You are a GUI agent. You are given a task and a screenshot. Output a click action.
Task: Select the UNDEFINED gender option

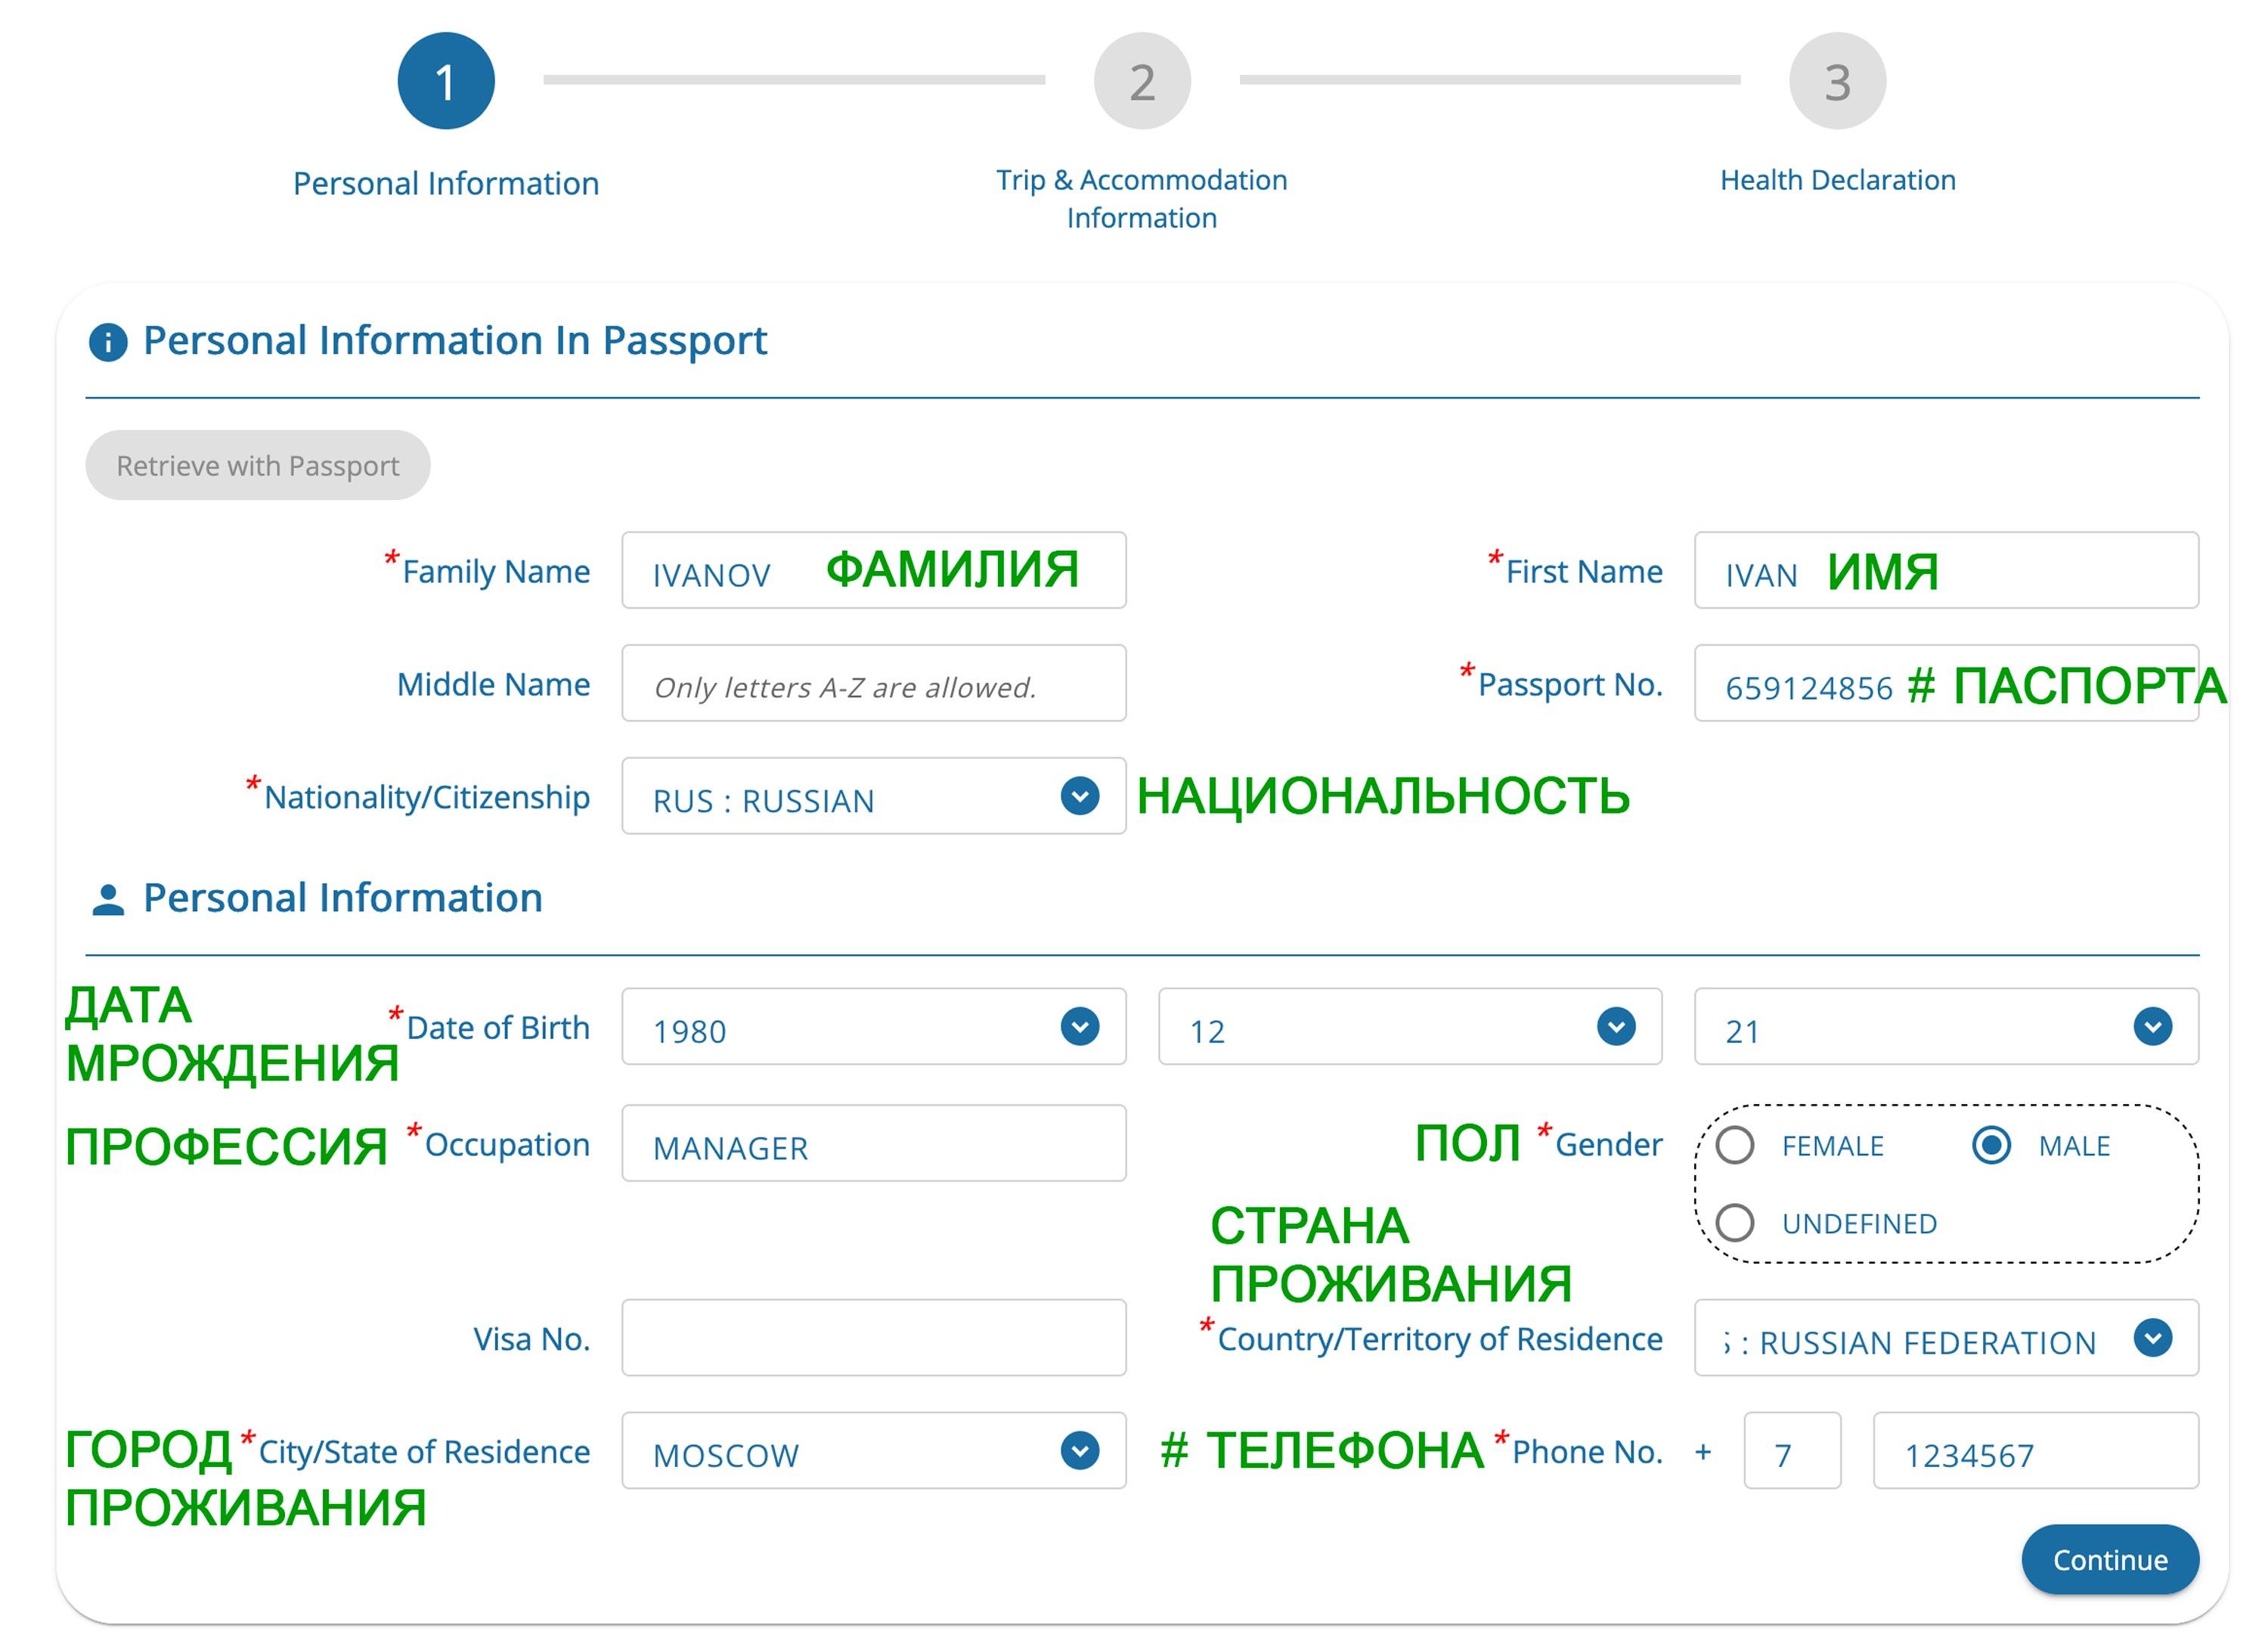pos(1735,1222)
